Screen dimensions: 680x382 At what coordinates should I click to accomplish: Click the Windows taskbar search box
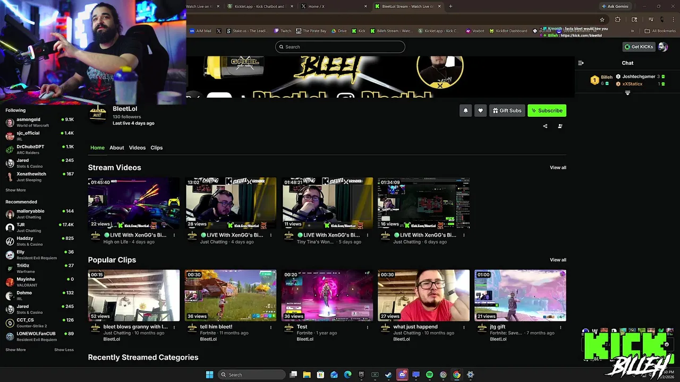tap(252, 375)
